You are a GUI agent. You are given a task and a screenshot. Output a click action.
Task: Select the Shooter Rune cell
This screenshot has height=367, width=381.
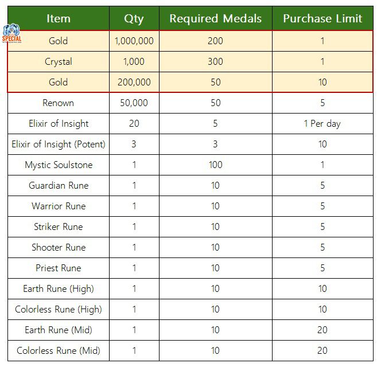tap(59, 247)
